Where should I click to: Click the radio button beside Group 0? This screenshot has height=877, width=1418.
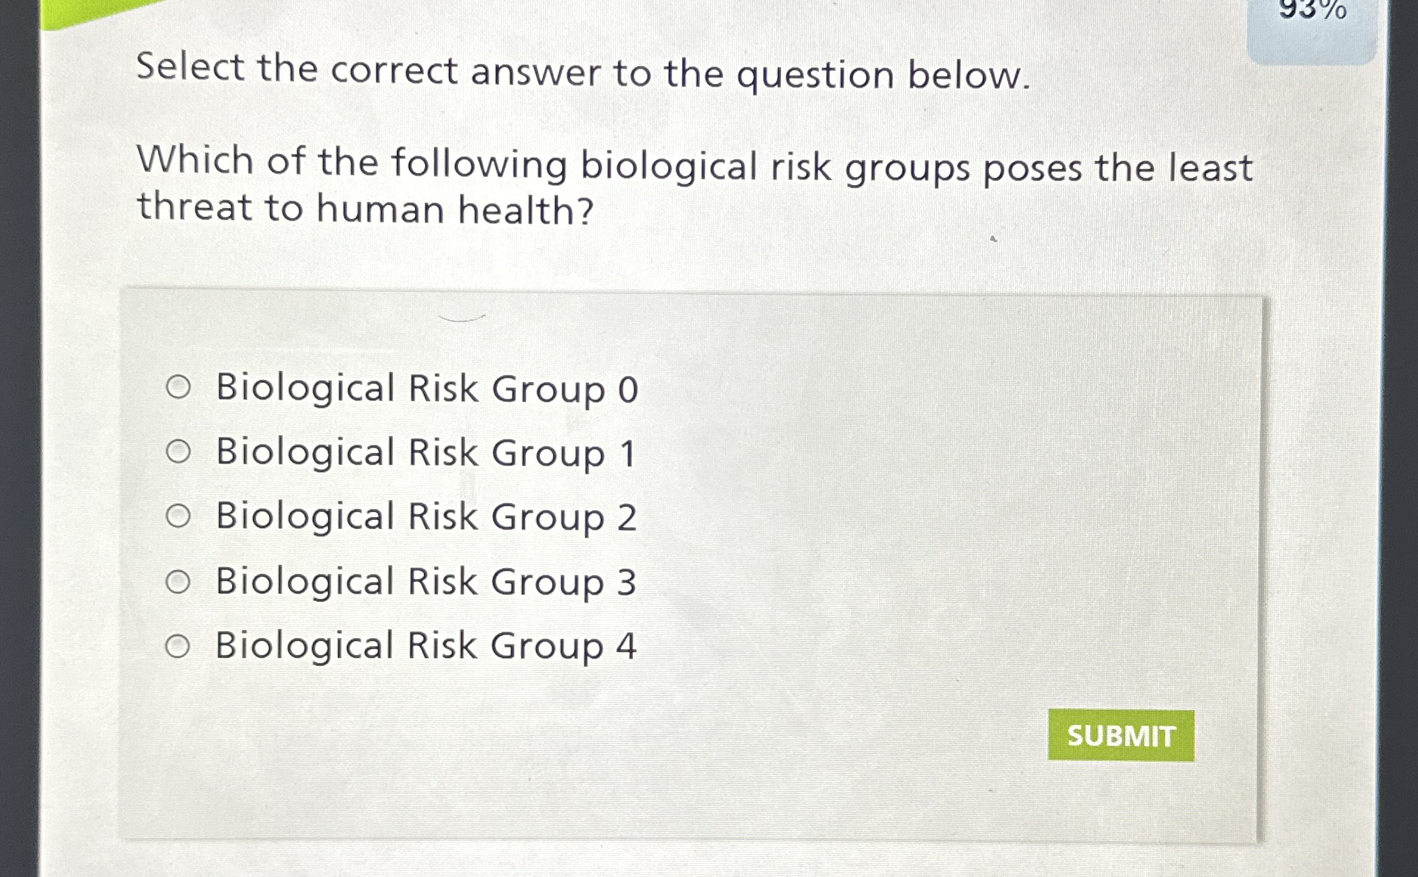coord(179,389)
